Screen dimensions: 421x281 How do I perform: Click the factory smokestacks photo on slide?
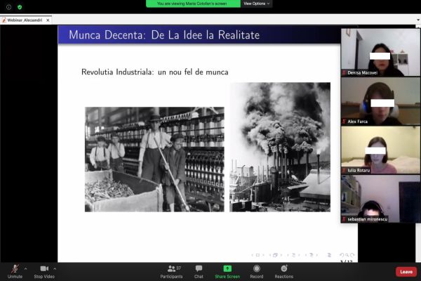pos(279,147)
